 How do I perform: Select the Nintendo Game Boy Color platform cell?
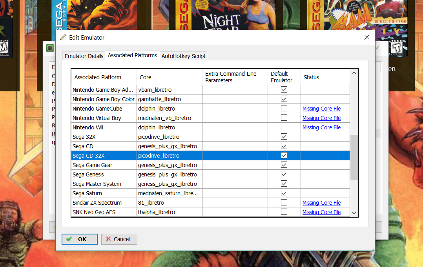[104, 99]
